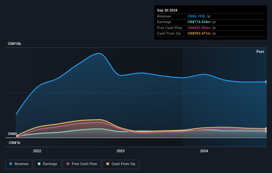
Task: Click the Past label in chart corner
Action: pos(260,52)
